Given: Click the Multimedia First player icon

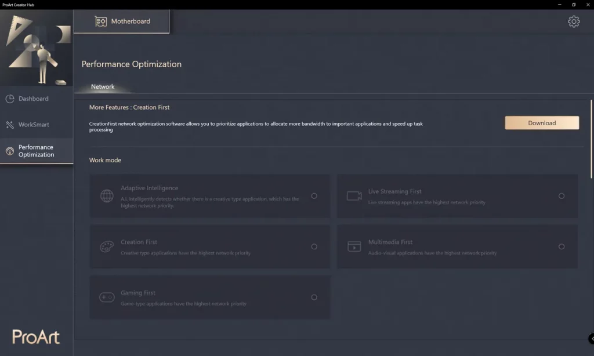Looking at the screenshot, I should (354, 246).
